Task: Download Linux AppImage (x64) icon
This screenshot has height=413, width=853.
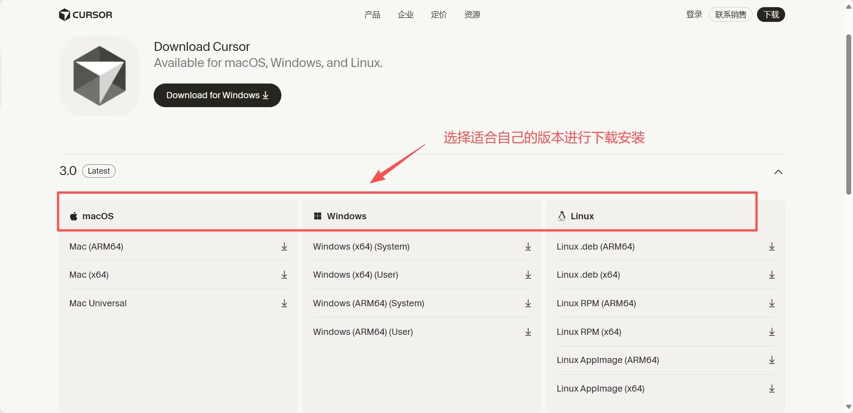Action: tap(772, 388)
